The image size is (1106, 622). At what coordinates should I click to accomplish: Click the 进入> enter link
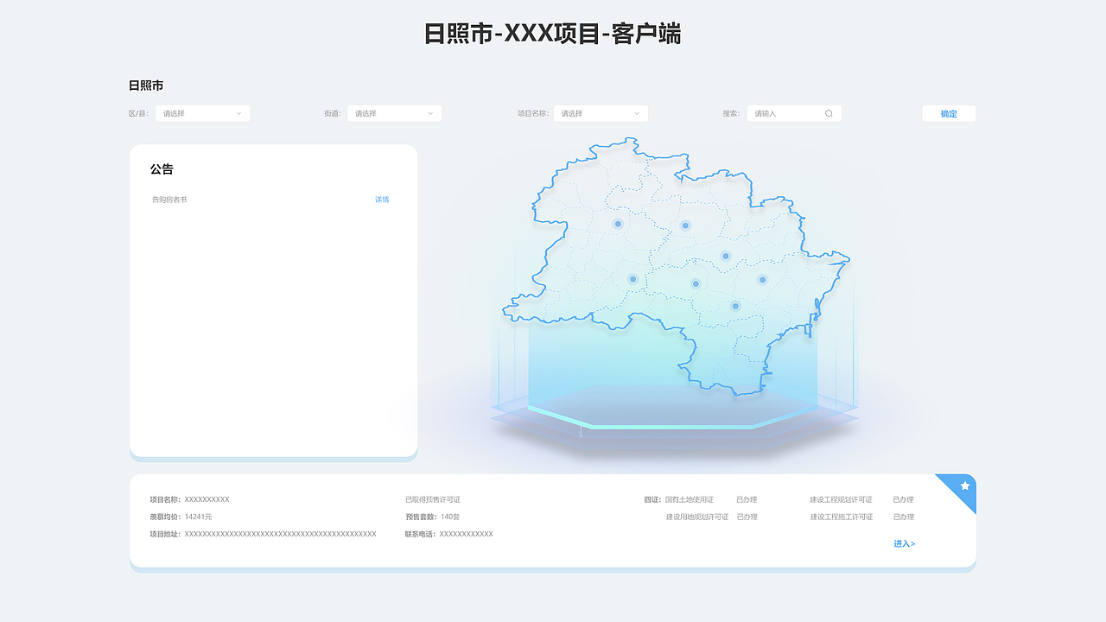coord(905,543)
